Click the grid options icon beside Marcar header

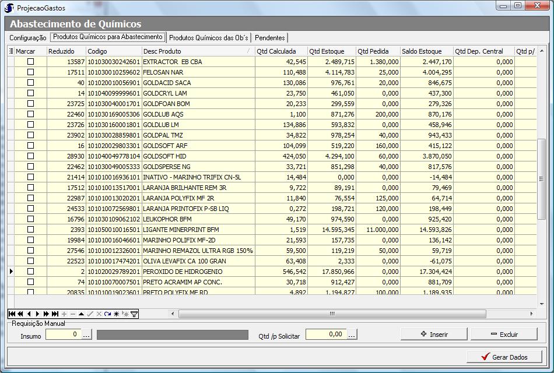pyautogui.click(x=11, y=51)
